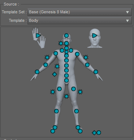Select the control point over the figure's mouth and chin
Image resolution: width=134 pixels, height=140 pixels.
pos(66,43)
